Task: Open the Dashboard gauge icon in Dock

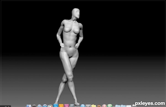Action: 34,106
